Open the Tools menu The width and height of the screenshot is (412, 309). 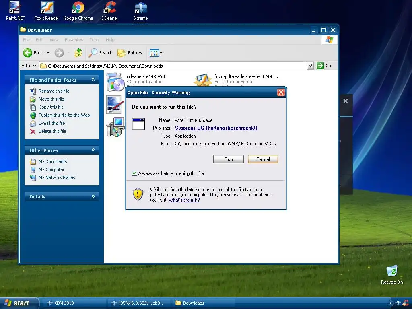click(94, 40)
